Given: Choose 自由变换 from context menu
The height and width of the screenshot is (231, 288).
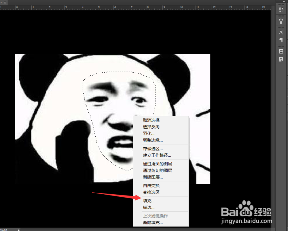Looking at the screenshot, I should 161,185.
